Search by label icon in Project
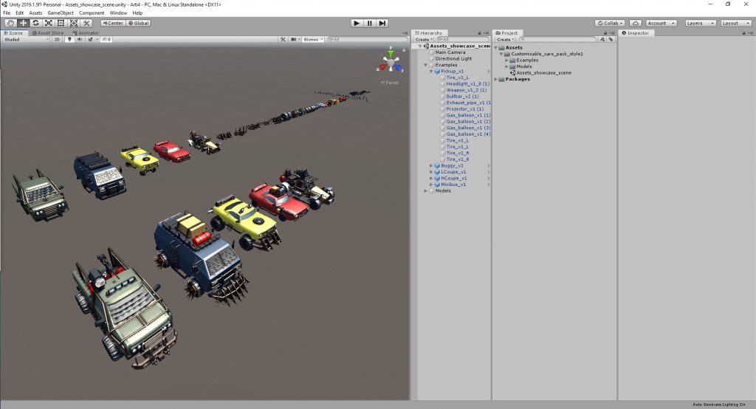The width and height of the screenshot is (756, 409). pos(611,40)
